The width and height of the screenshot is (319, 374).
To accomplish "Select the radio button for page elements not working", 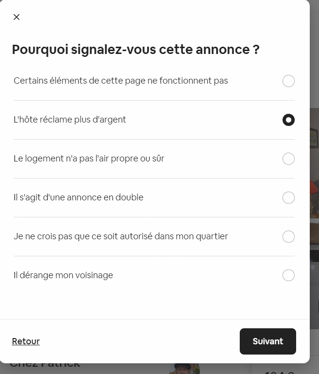I will tap(288, 81).
